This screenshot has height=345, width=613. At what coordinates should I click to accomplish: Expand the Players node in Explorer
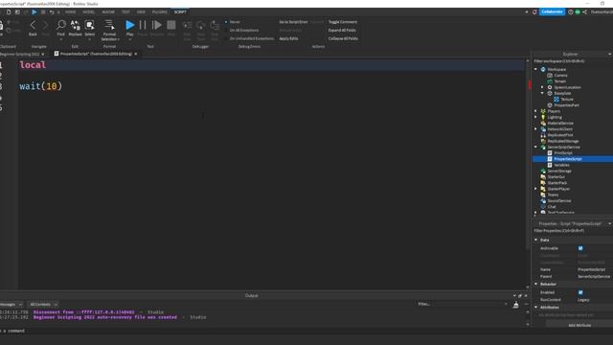[x=536, y=111]
